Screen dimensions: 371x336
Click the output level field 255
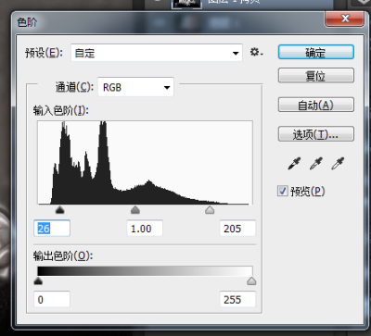[x=237, y=299]
